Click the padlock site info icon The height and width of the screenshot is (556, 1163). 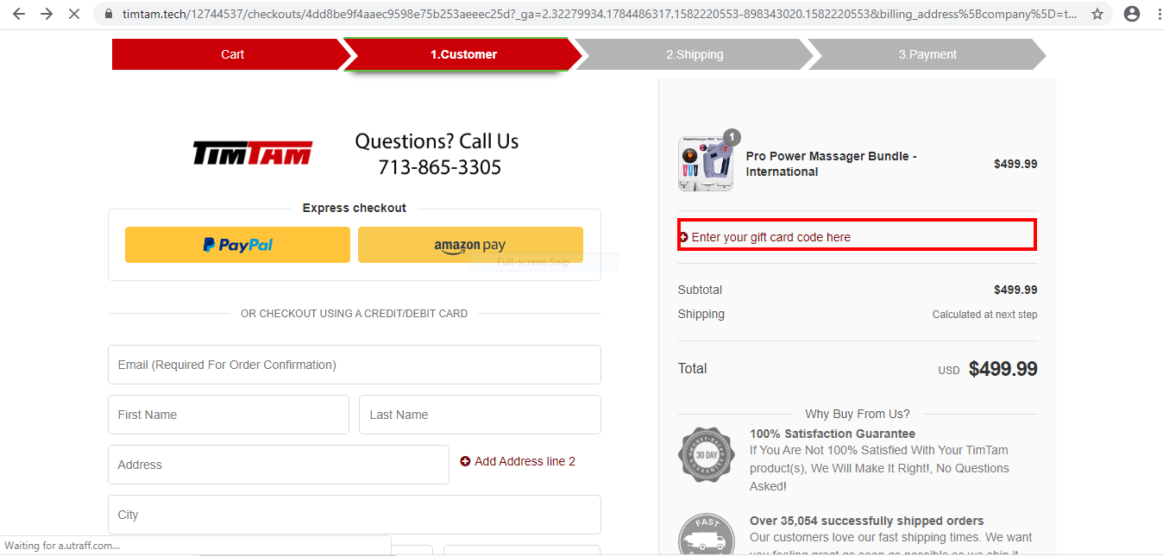click(x=108, y=14)
